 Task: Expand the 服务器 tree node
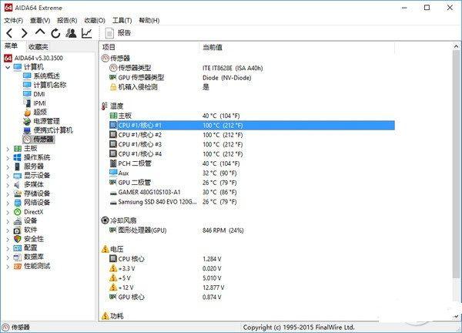coord(8,167)
